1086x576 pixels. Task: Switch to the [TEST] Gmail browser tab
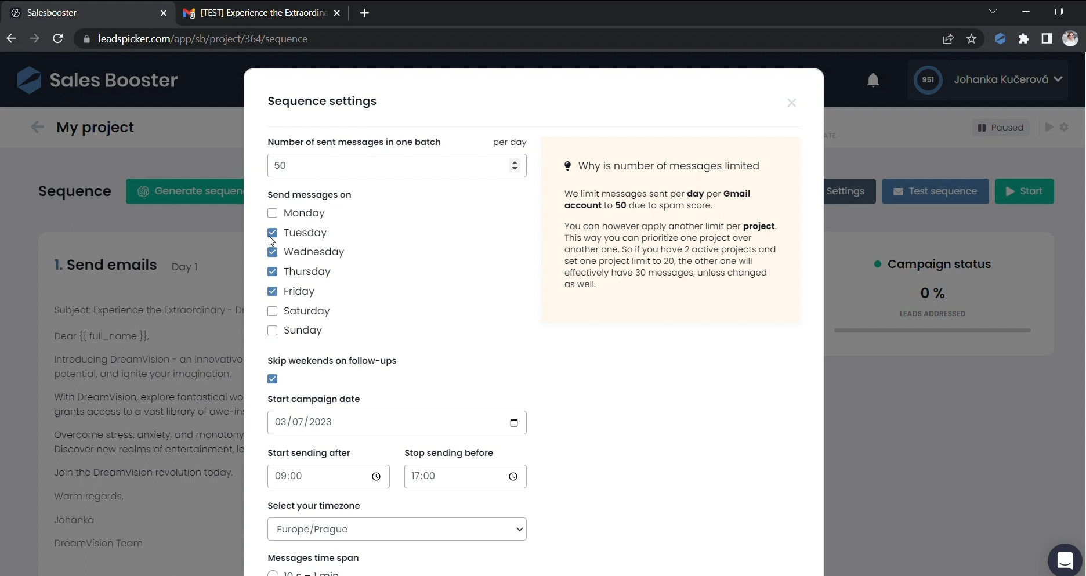click(261, 13)
